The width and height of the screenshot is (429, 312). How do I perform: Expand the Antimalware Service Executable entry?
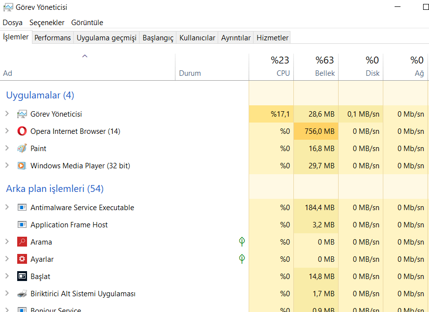7,207
